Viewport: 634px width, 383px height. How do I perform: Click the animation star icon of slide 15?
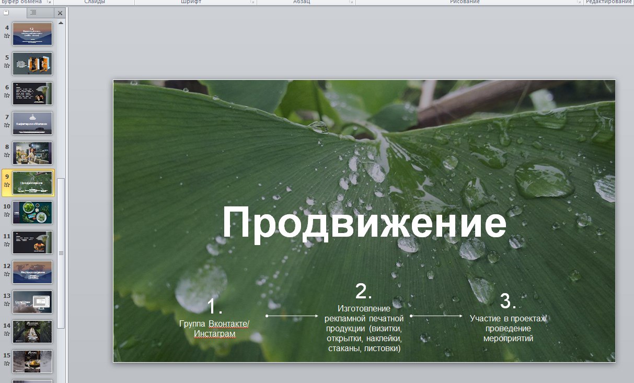point(7,364)
